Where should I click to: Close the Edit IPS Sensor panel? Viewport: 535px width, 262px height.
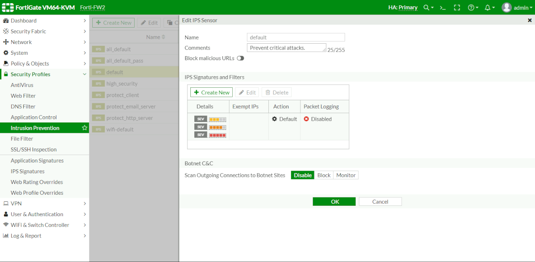coord(530,20)
